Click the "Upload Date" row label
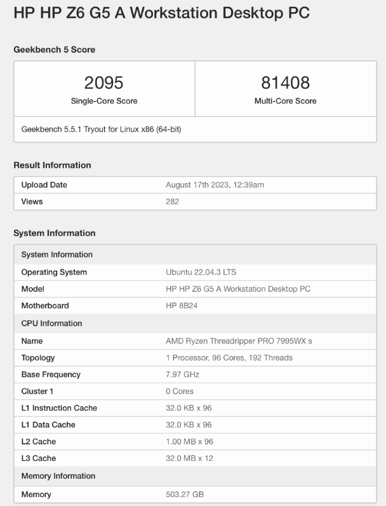This screenshot has width=386, height=506. tap(44, 185)
